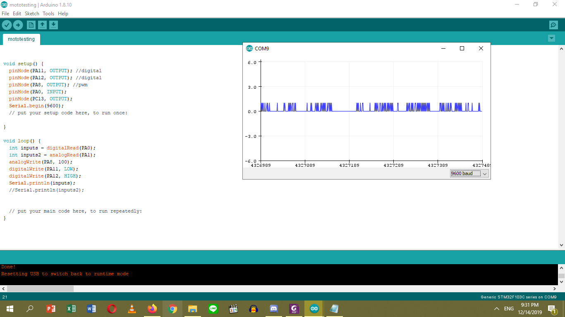
Task: Open the Help menu
Action: click(x=63, y=14)
